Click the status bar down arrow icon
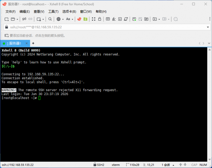Screen dimensions: 212x168 click(185, 165)
